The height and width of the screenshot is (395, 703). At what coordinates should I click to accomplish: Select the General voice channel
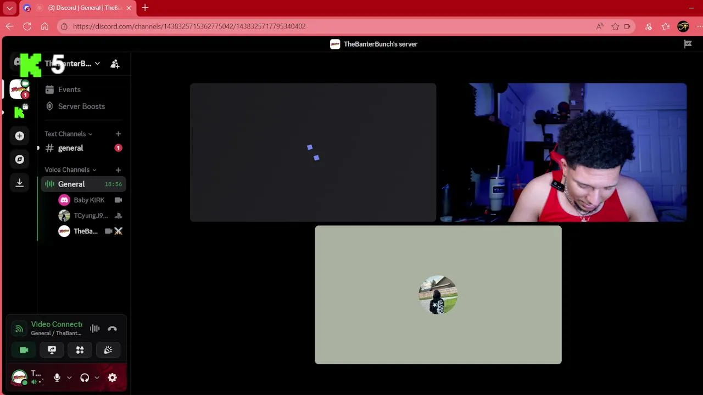point(83,184)
